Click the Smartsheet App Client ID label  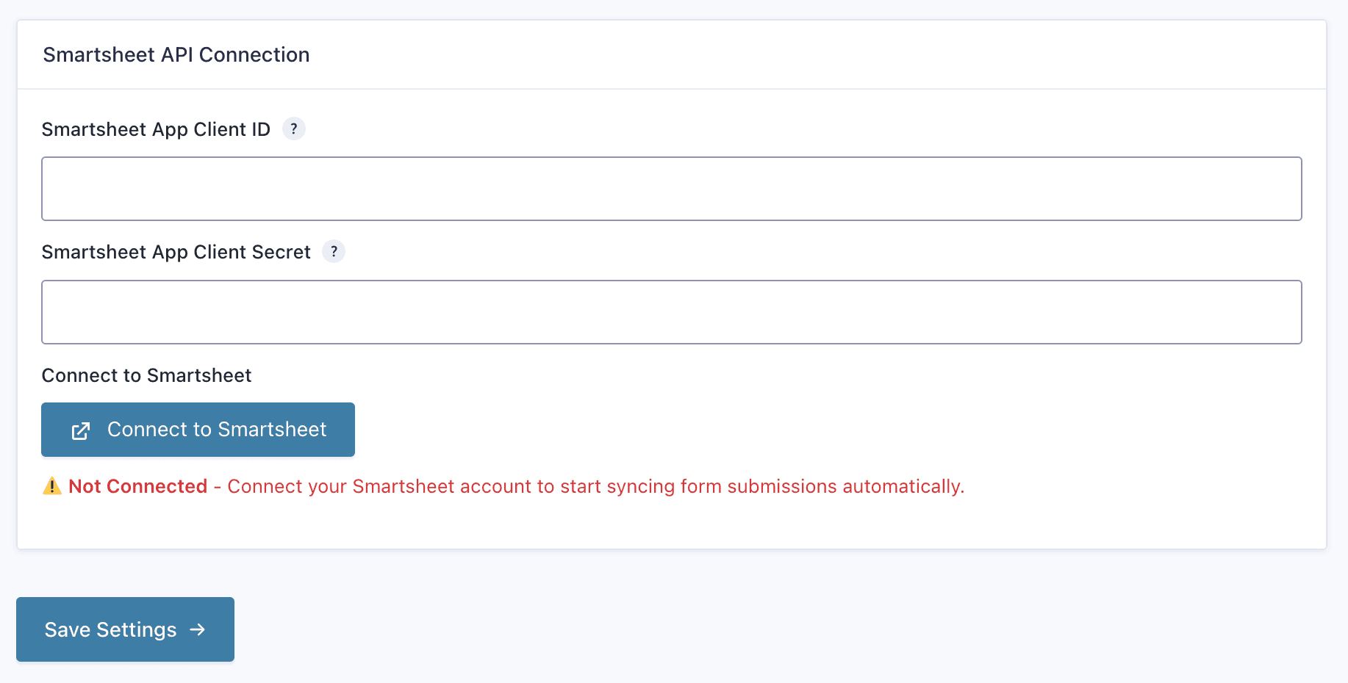tap(156, 129)
